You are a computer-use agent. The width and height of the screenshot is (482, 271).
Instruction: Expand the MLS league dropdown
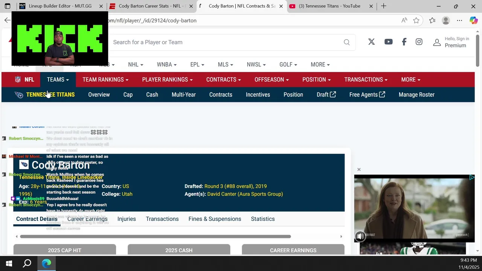tap(226, 64)
